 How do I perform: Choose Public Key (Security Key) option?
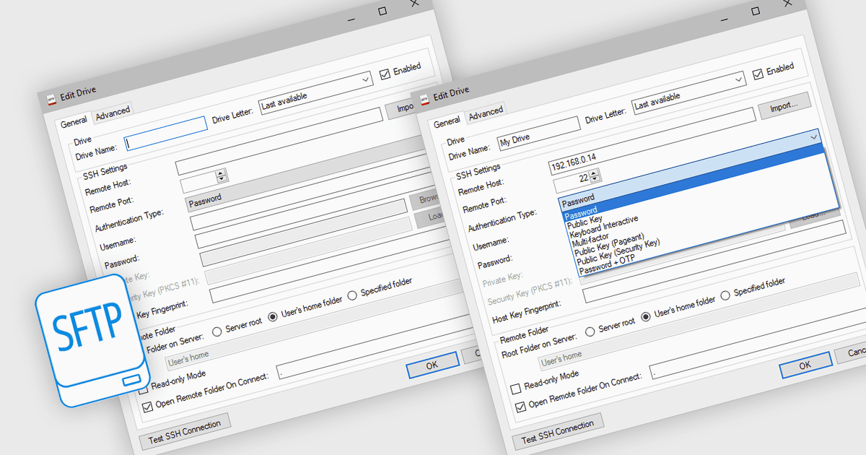click(x=618, y=251)
